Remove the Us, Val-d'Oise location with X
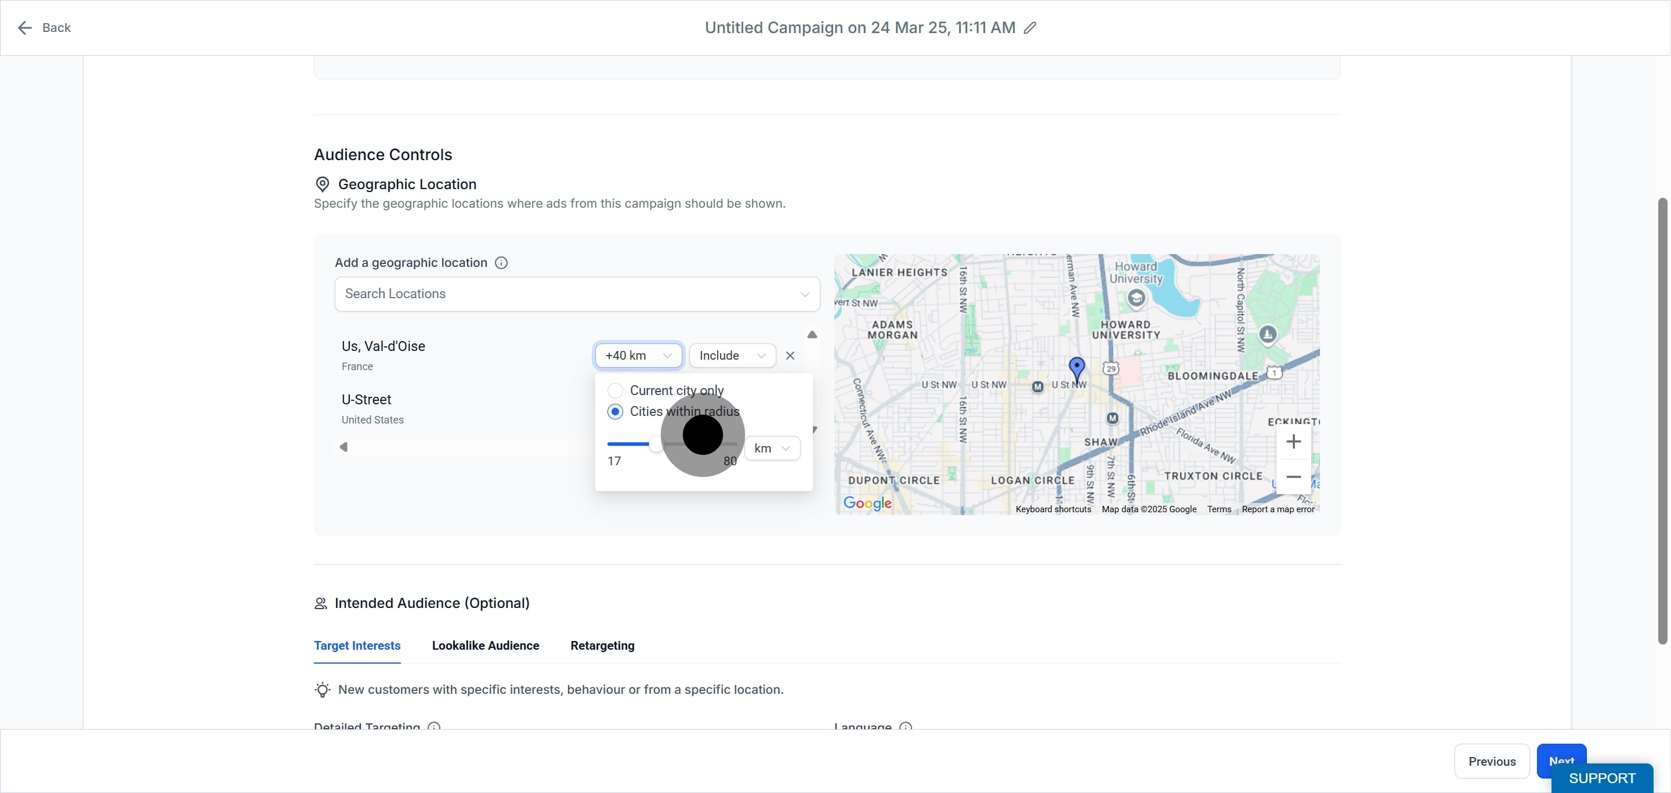Viewport: 1671px width, 793px height. 790,356
